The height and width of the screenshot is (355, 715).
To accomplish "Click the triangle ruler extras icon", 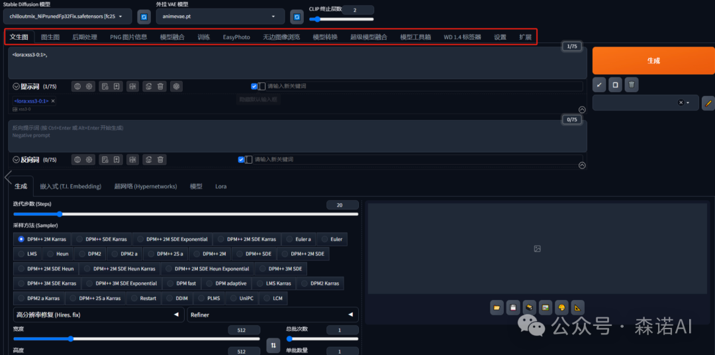I will pos(578,307).
